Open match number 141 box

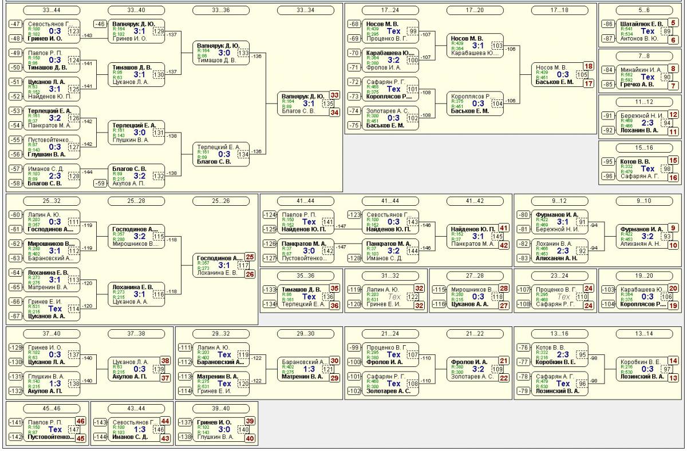(x=327, y=222)
